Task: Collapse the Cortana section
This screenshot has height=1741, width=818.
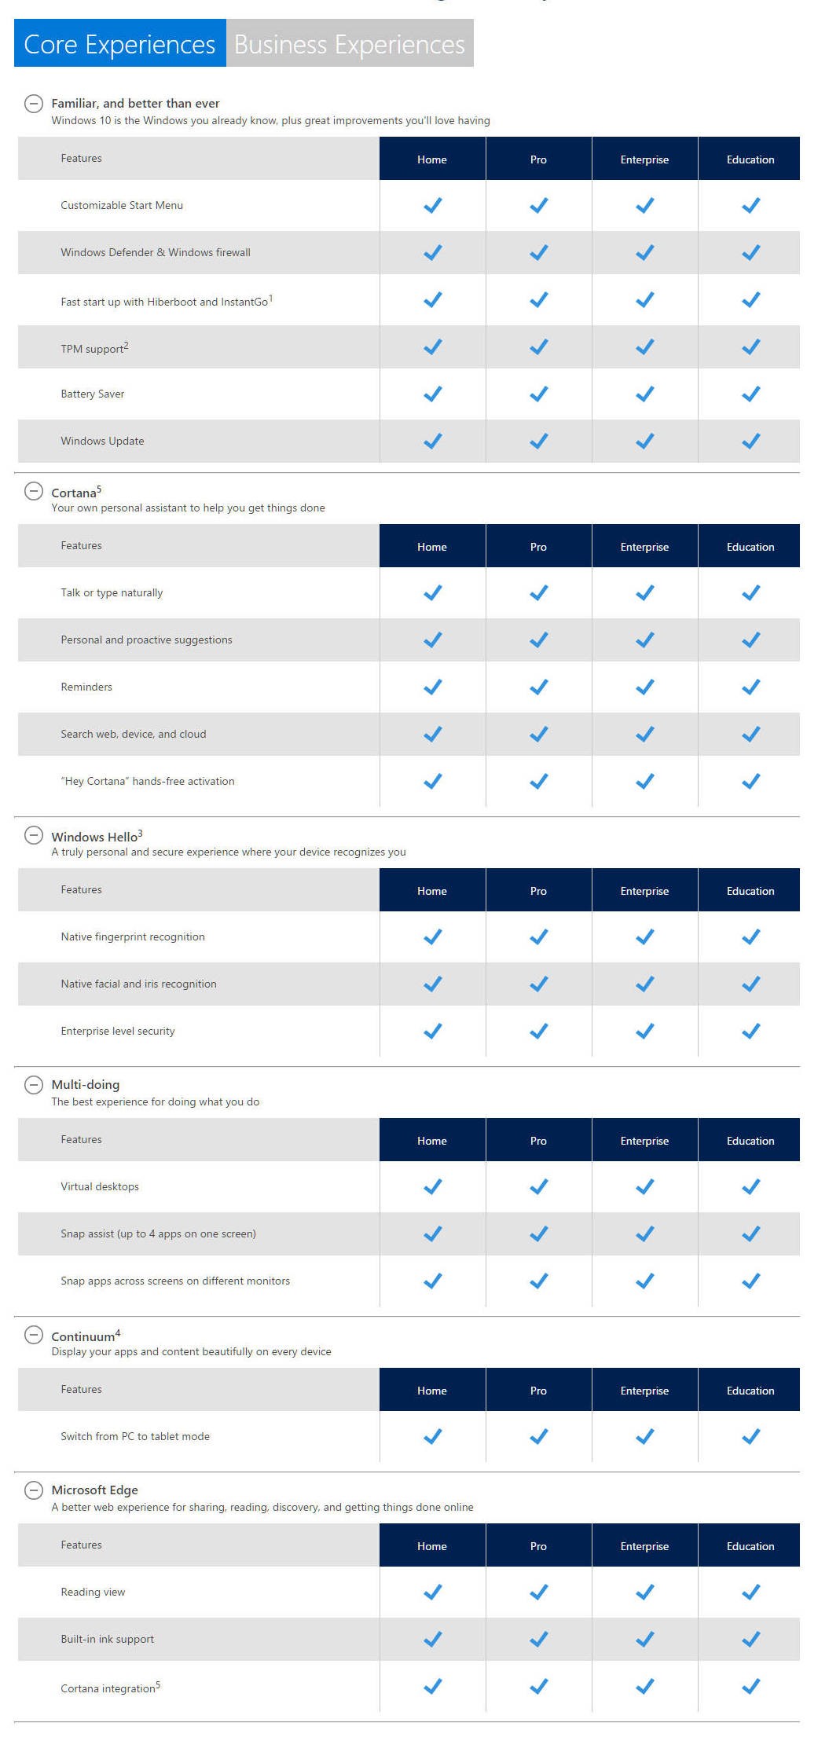Action: [33, 491]
